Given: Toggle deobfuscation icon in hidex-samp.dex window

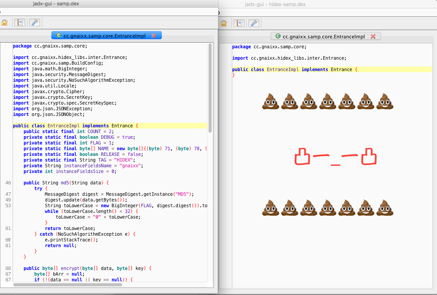Looking at the screenshot, I should [x=223, y=23].
